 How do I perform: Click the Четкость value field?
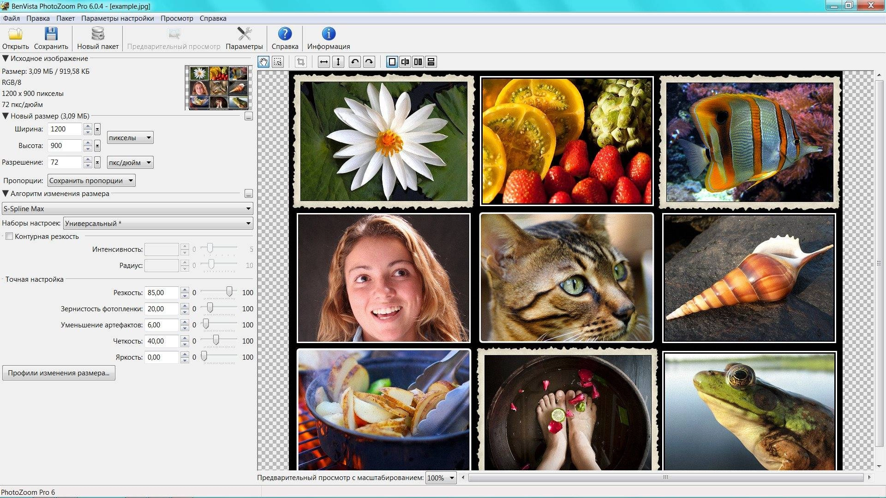[x=162, y=341]
